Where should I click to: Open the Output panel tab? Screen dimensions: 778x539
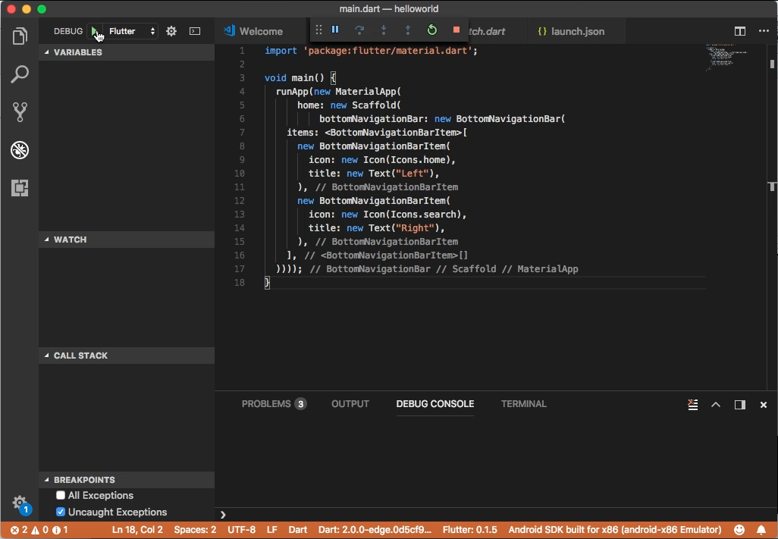(x=350, y=404)
